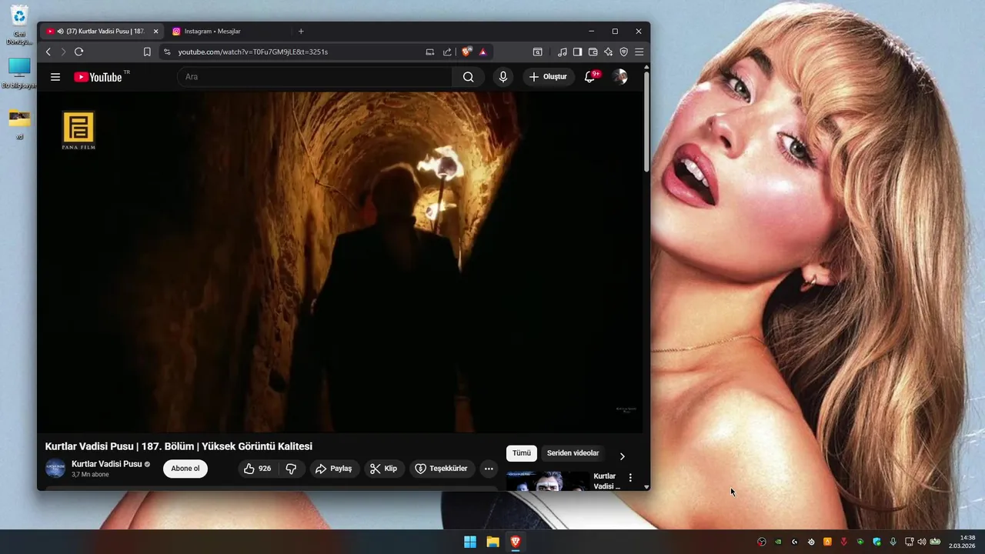Viewport: 985px width, 554px height.
Task: Open YouTube notifications bell
Action: click(x=590, y=77)
